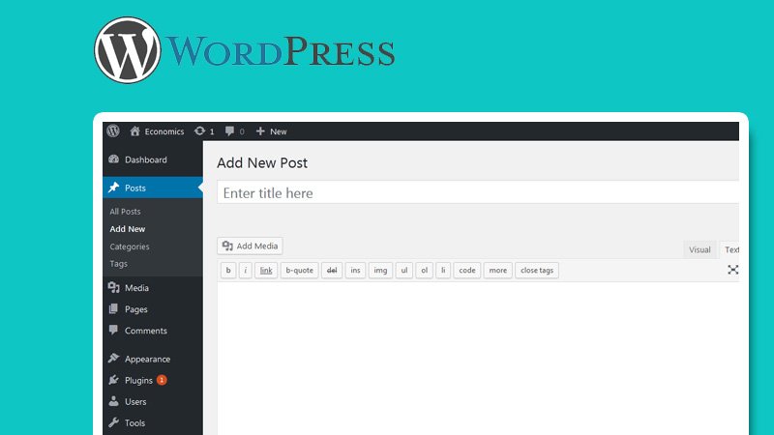Focus the Enter title here field
The image size is (774, 435).
tap(478, 192)
